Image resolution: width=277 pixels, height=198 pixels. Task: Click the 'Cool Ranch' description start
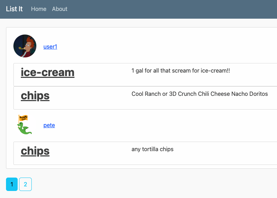tap(146, 94)
